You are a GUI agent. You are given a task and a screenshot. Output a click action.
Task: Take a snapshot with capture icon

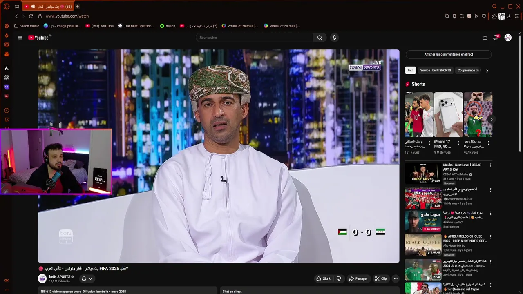tap(462, 16)
